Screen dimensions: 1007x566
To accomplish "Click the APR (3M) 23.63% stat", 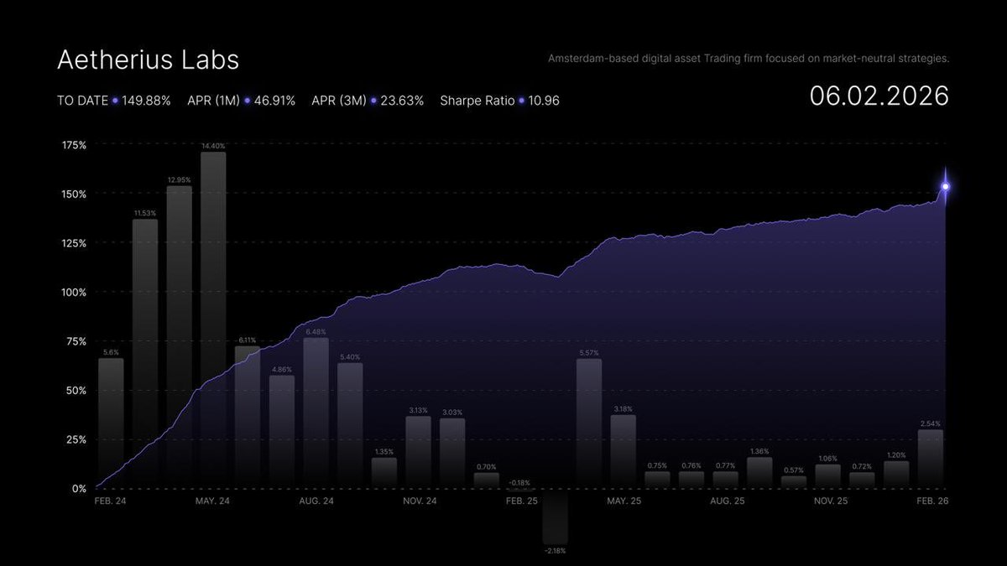I will (x=366, y=101).
